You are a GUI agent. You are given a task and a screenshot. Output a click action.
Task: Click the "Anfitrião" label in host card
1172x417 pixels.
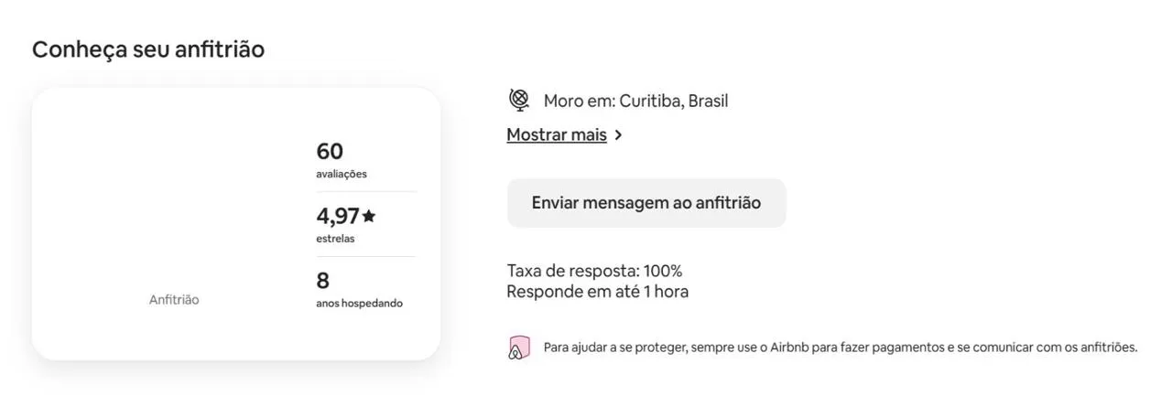point(174,300)
